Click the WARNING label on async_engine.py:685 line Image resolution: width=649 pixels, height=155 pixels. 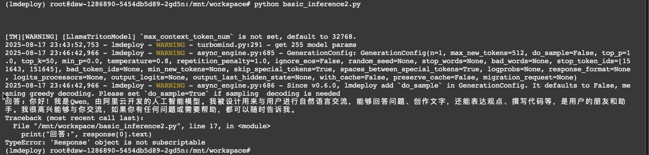click(170, 53)
